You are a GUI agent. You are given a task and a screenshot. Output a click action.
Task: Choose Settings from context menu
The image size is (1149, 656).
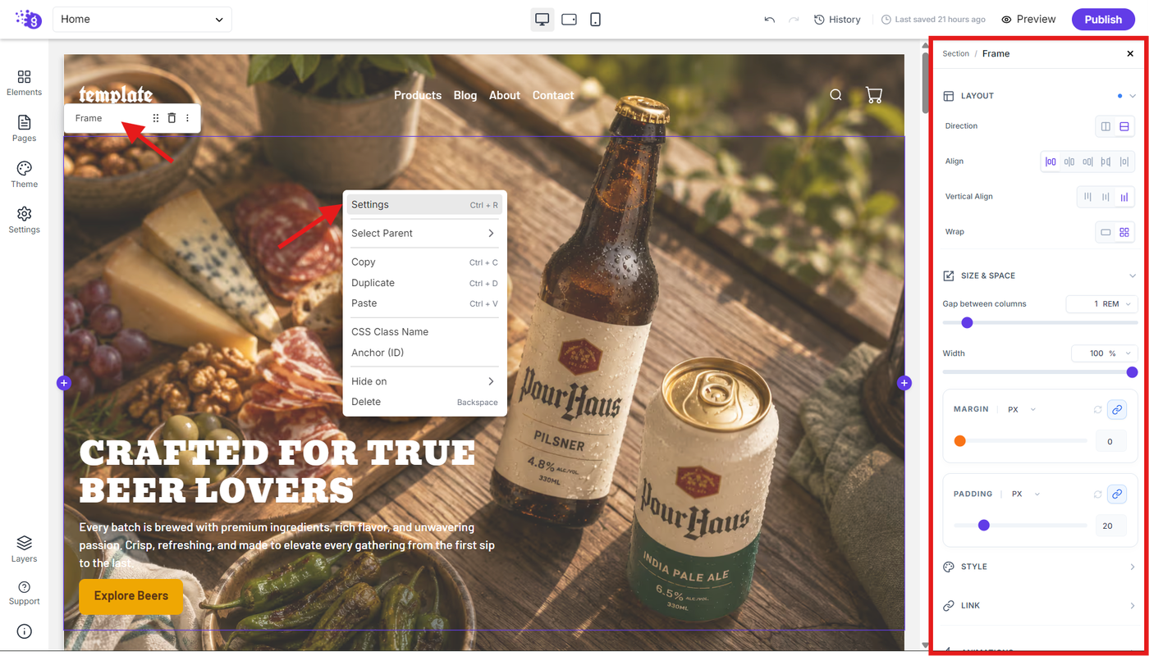tap(424, 205)
